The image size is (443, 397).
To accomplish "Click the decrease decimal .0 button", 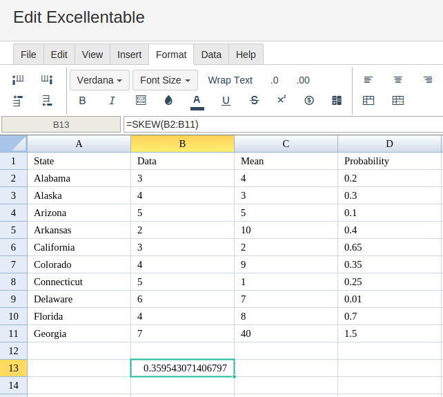I will (275, 80).
